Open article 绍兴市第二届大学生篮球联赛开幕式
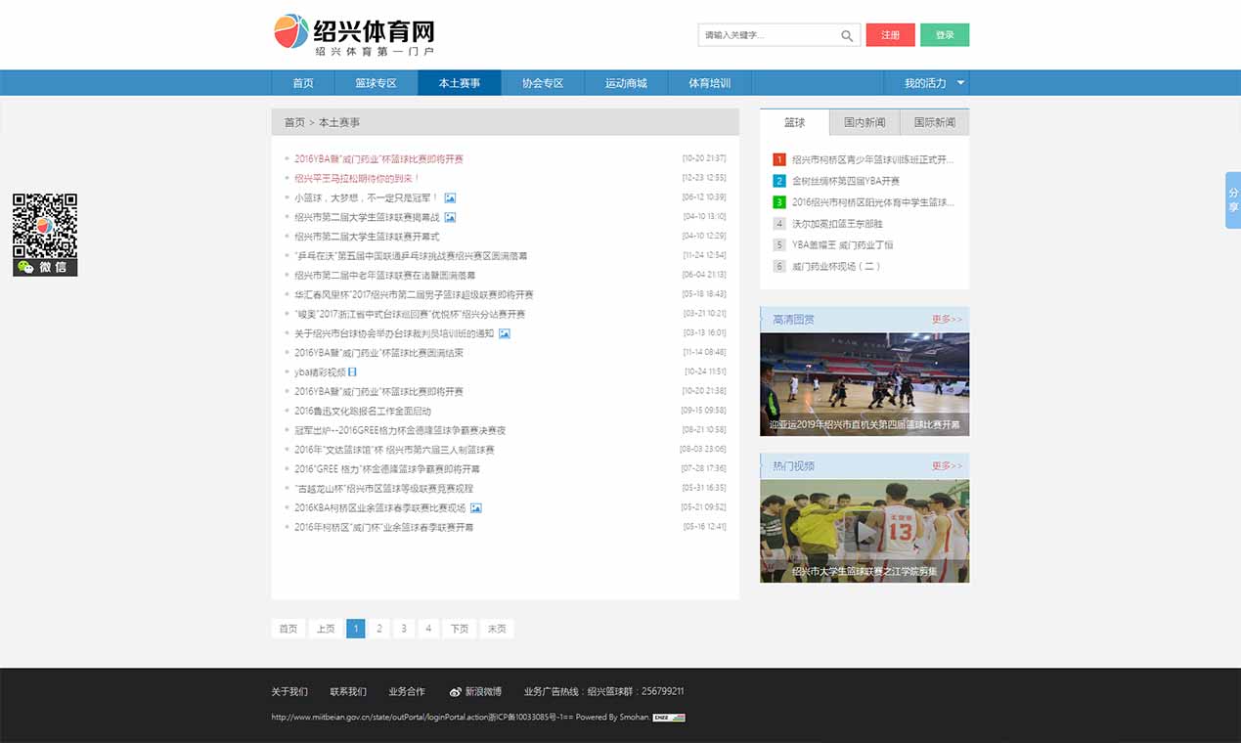The width and height of the screenshot is (1241, 743). [367, 237]
